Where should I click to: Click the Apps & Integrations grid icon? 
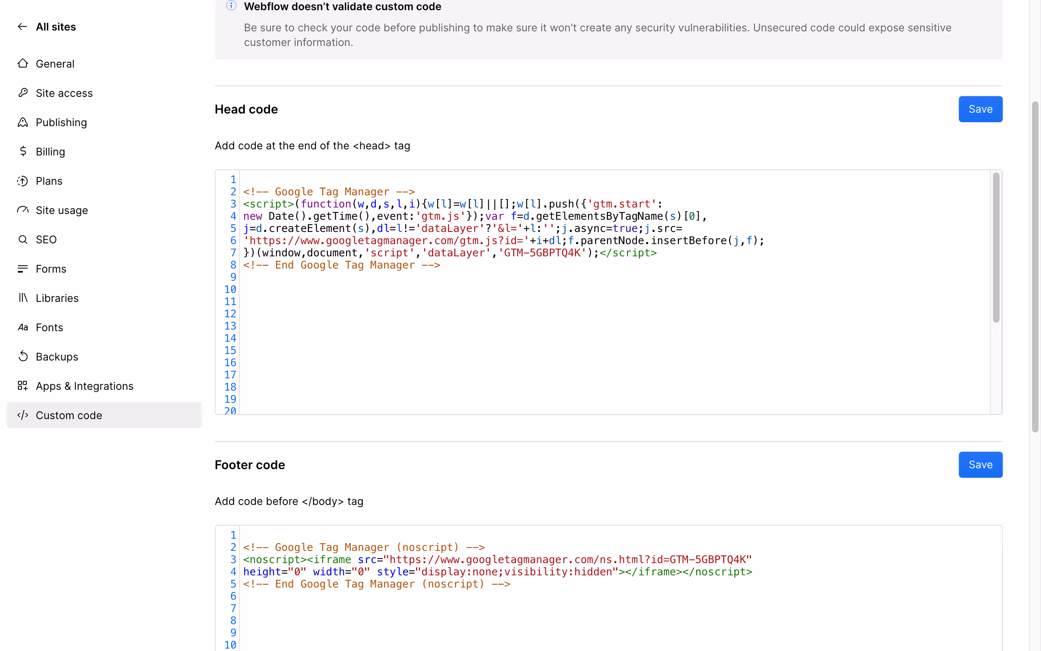[23, 385]
